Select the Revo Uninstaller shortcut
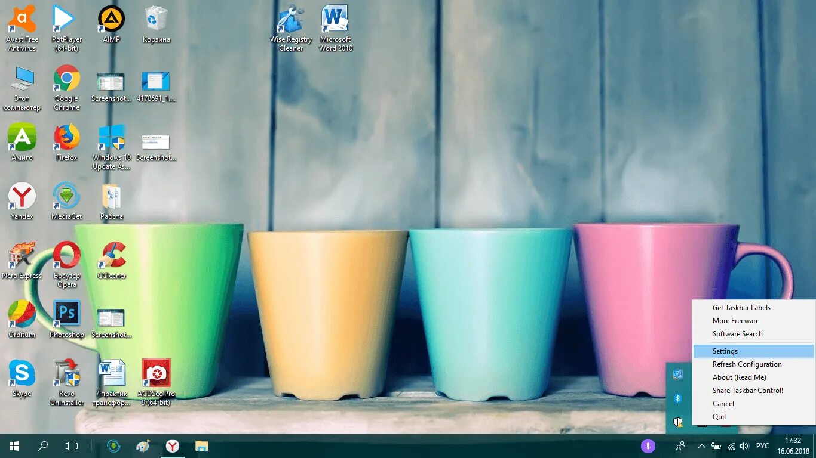 pyautogui.click(x=67, y=383)
